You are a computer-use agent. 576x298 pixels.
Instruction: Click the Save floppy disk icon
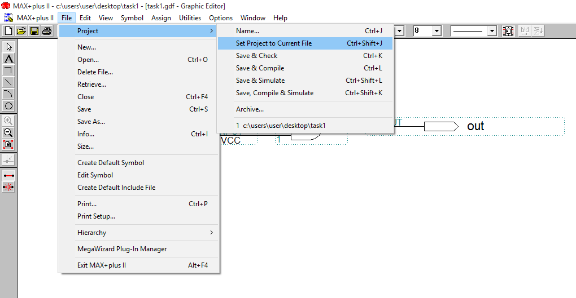pos(34,31)
